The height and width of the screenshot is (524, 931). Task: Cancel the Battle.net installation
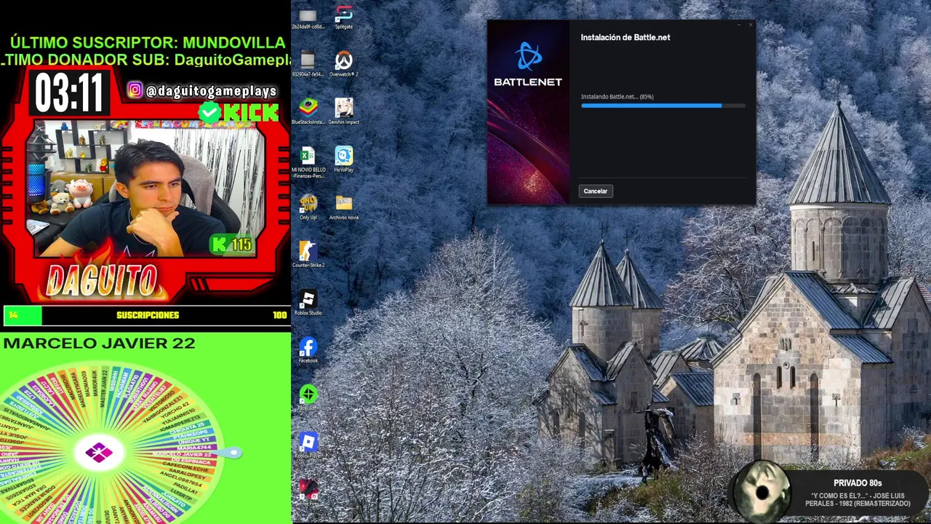[595, 191]
